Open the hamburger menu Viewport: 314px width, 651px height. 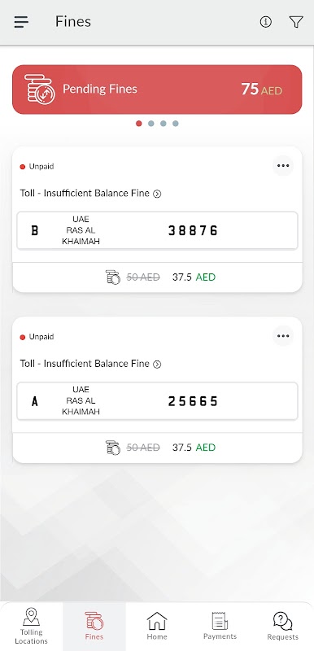point(20,22)
